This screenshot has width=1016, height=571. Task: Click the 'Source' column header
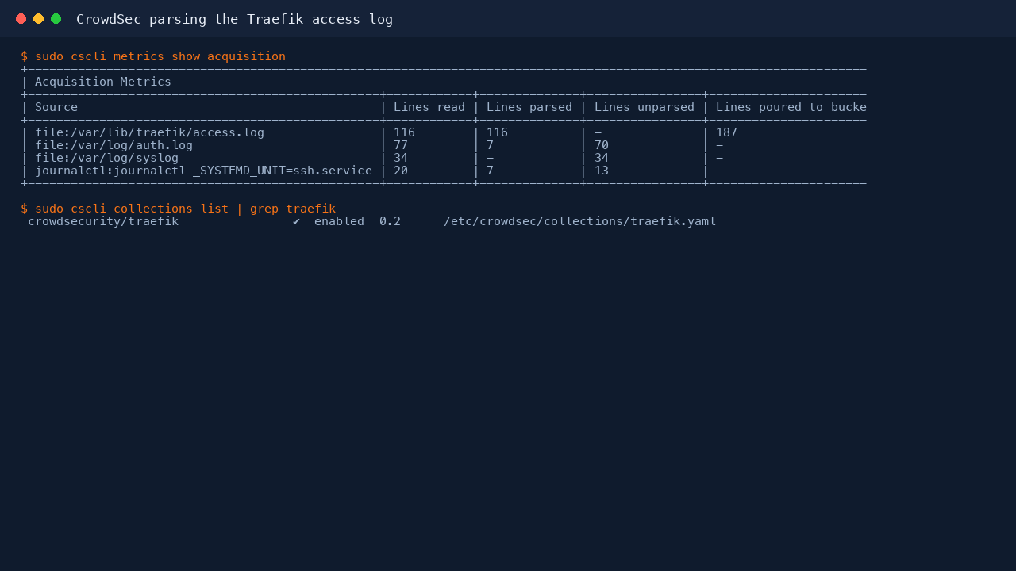point(56,107)
